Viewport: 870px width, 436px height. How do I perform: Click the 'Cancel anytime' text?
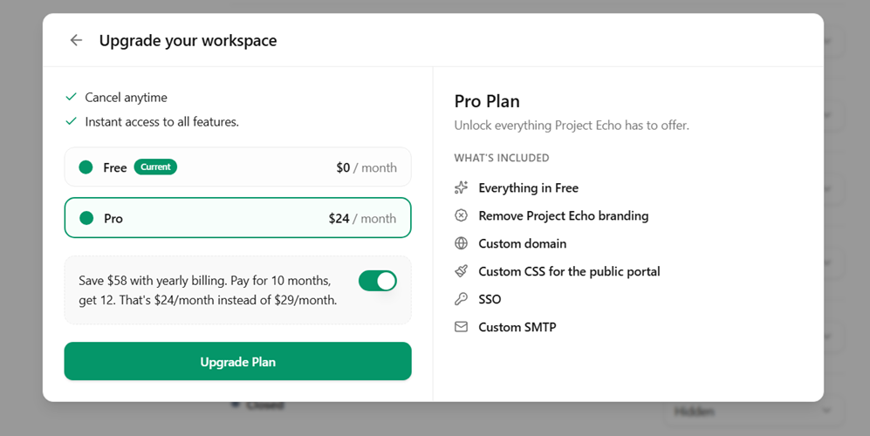pyautogui.click(x=126, y=98)
